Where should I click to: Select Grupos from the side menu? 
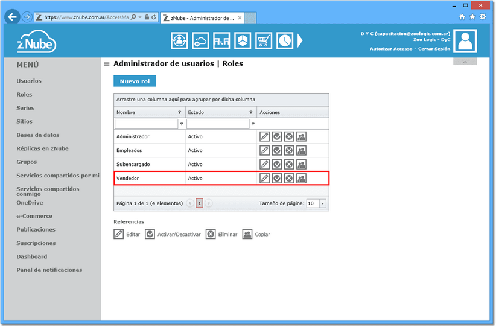[x=27, y=162]
